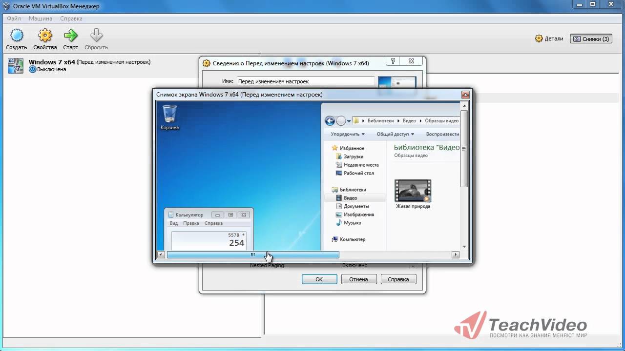Click the Windows 7 x64 OS icon in the list
Image resolution: width=625 pixels, height=351 pixels.
[16, 65]
